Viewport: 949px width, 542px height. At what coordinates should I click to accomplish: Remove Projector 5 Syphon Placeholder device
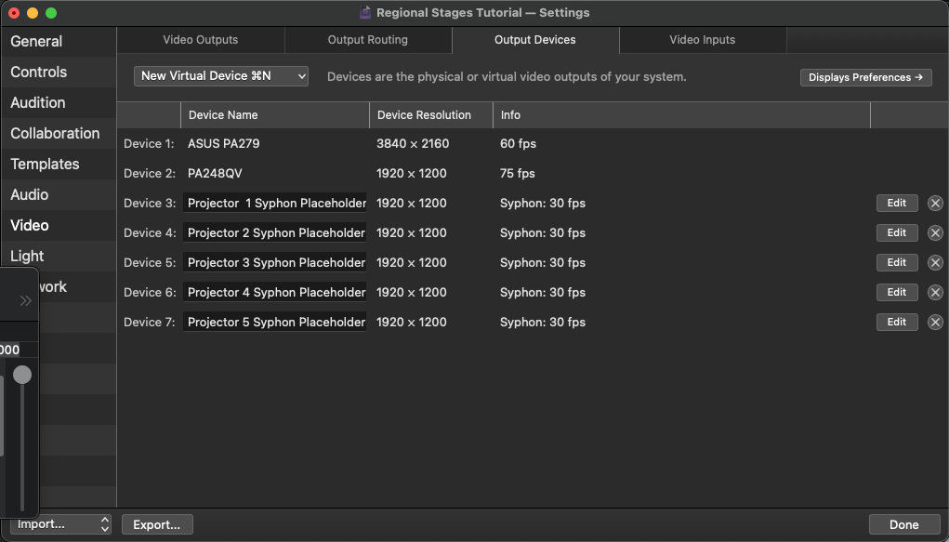[x=935, y=322]
